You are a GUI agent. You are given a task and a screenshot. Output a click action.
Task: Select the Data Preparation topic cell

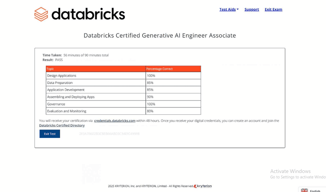point(60,83)
